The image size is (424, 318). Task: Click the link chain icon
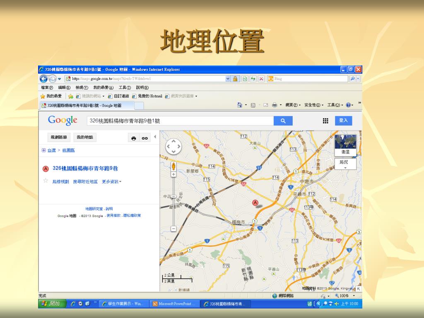pyautogui.click(x=145, y=138)
